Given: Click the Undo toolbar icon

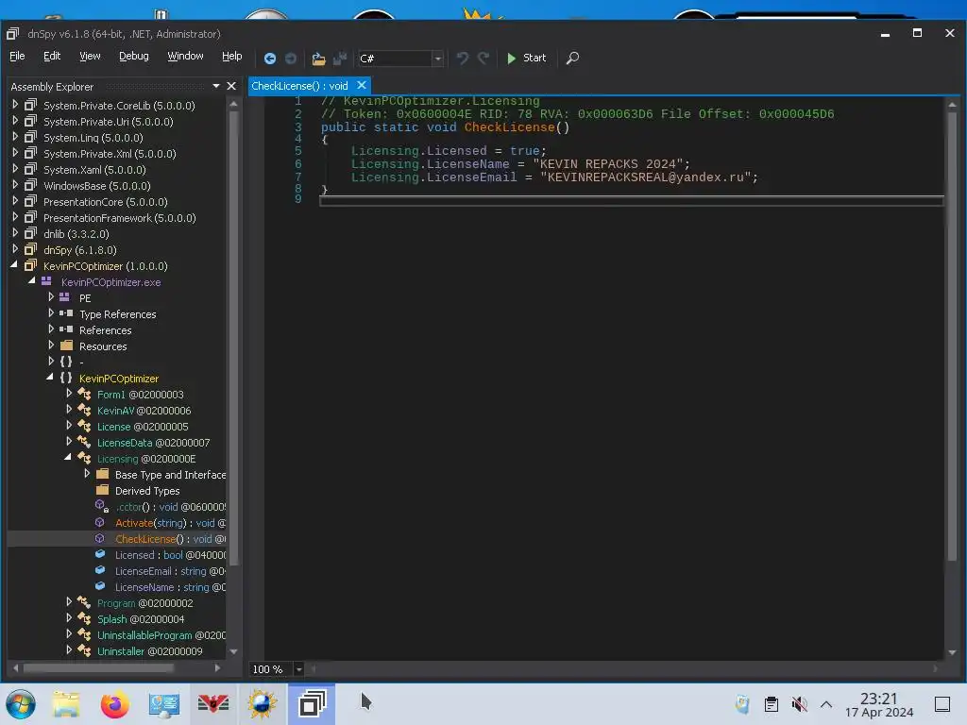Looking at the screenshot, I should (462, 58).
